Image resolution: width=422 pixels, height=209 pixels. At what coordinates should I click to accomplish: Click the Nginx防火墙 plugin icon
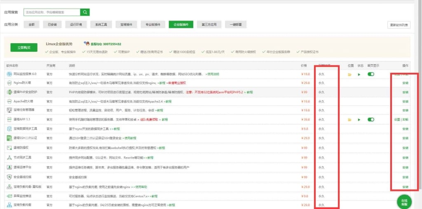pos(9,83)
